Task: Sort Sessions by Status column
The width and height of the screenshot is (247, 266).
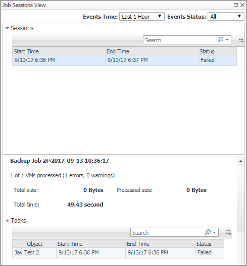Action: [x=217, y=51]
